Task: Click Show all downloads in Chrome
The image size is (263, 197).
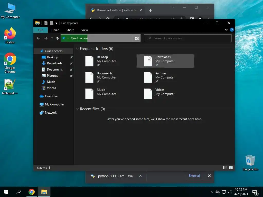Action: [x=194, y=175]
